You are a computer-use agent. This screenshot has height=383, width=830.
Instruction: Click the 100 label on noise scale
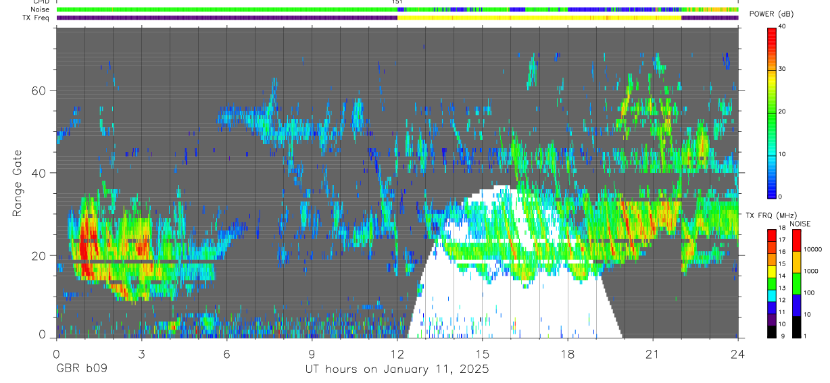[x=809, y=293]
